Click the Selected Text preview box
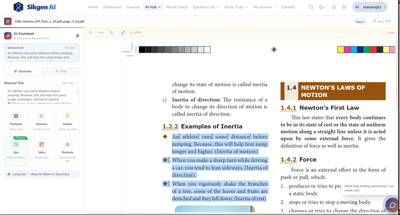The image size is (400, 215). click(x=42, y=95)
